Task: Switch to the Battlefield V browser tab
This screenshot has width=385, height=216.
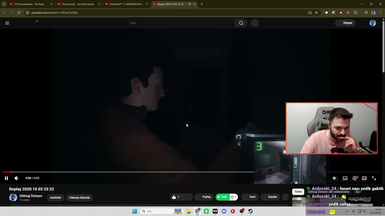Action: coord(126,4)
